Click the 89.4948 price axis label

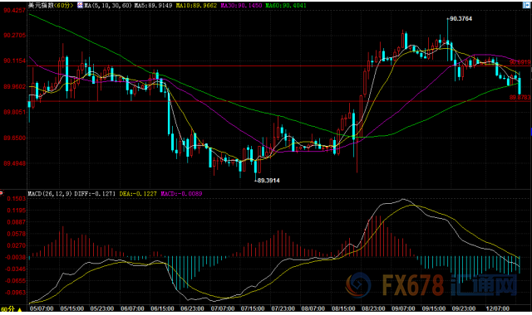(x=14, y=163)
